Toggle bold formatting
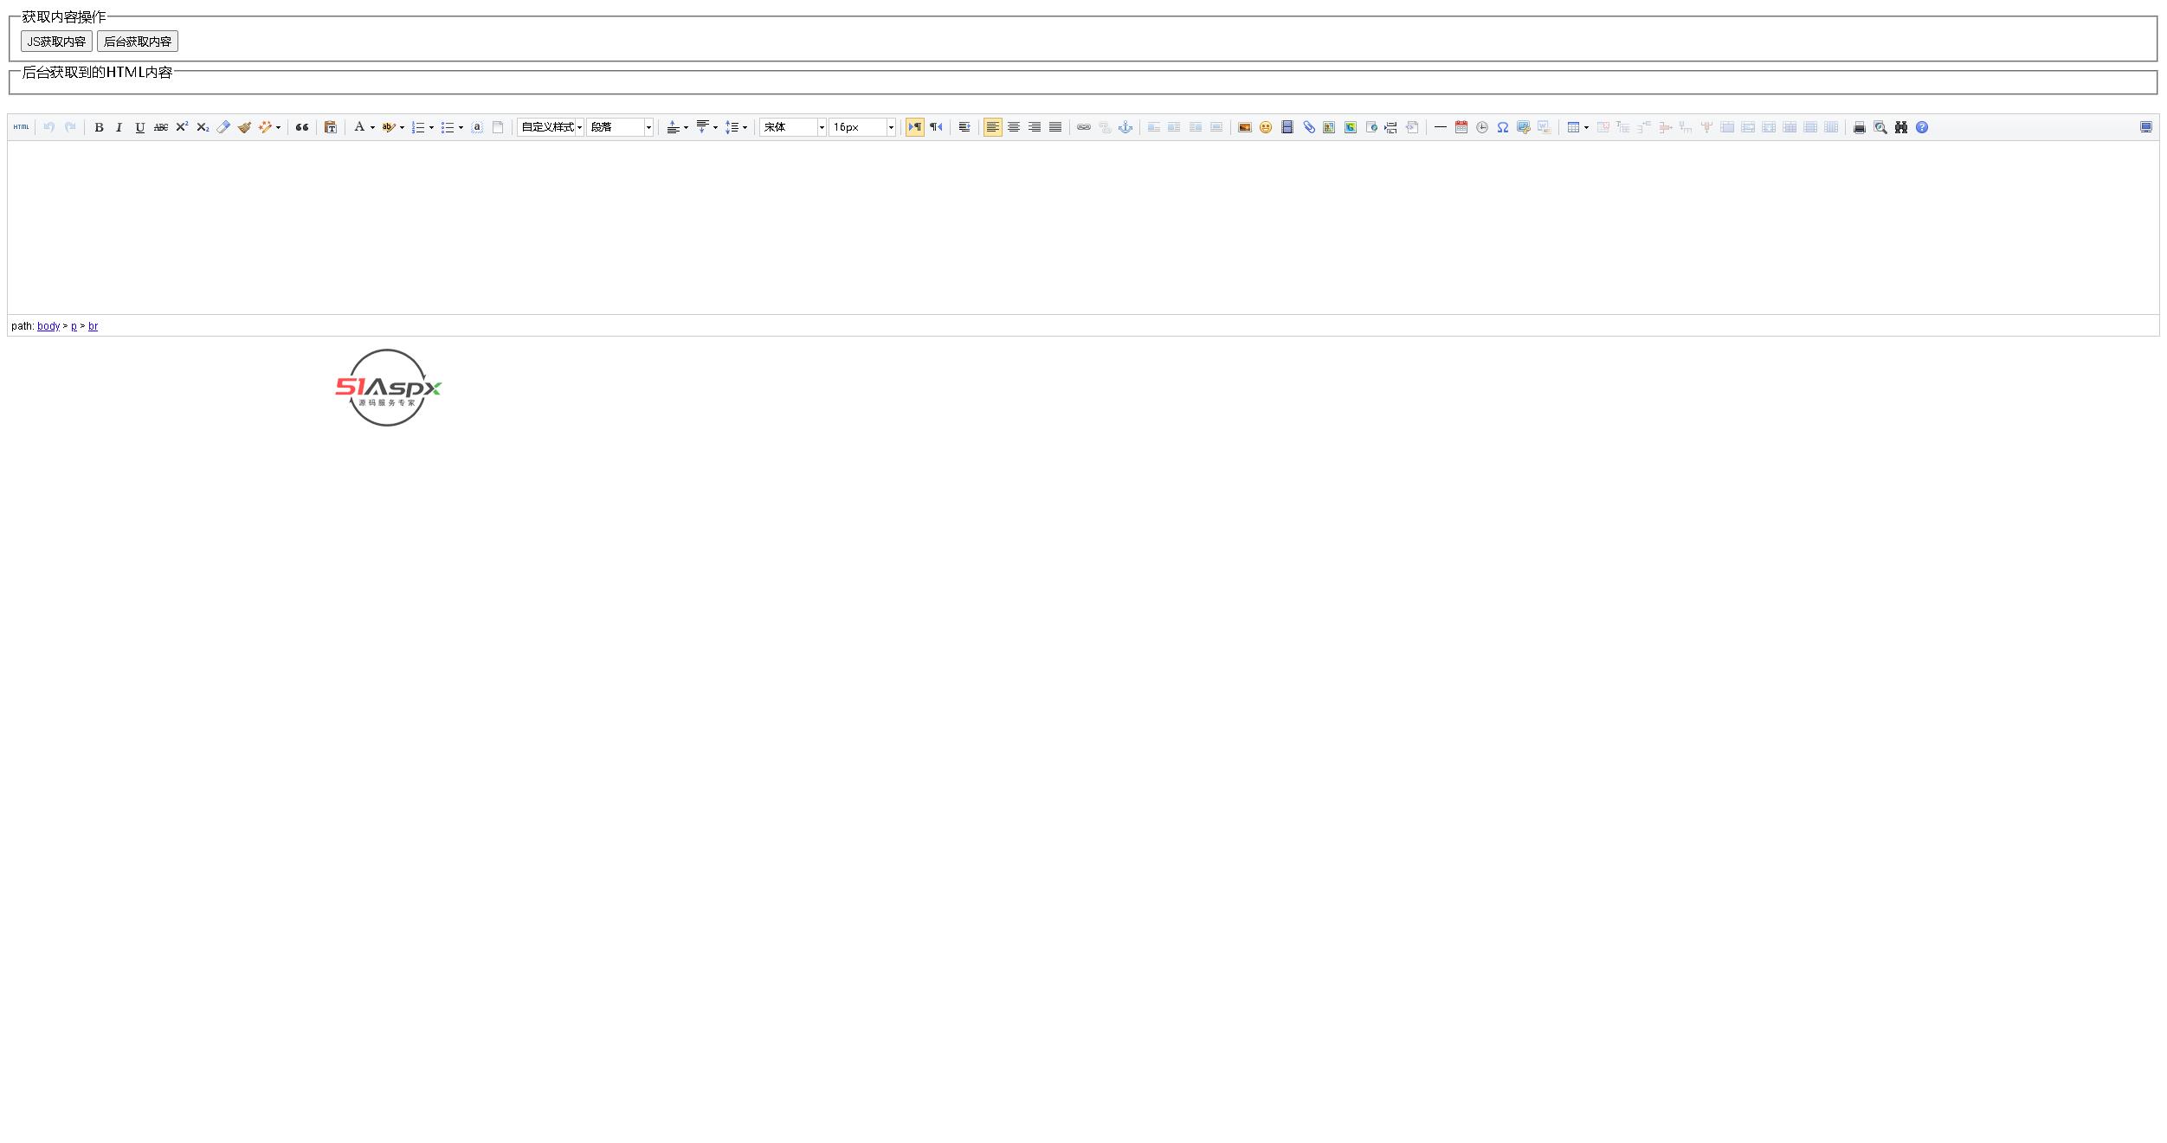This screenshot has width=2167, height=1143. tap(99, 127)
